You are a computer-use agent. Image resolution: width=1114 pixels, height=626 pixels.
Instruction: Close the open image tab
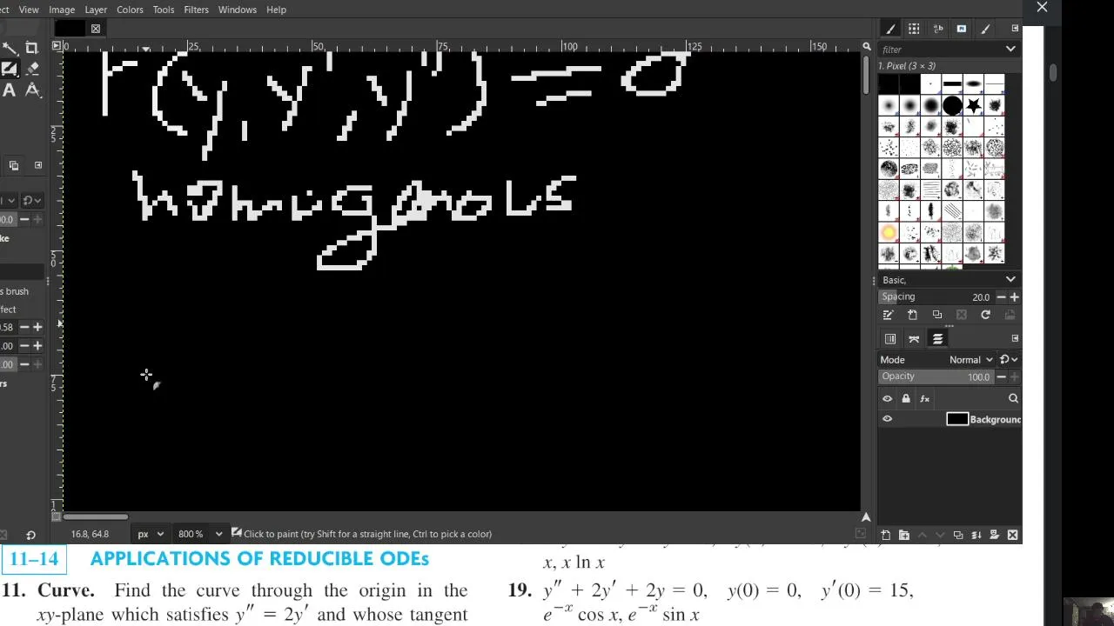(x=96, y=29)
